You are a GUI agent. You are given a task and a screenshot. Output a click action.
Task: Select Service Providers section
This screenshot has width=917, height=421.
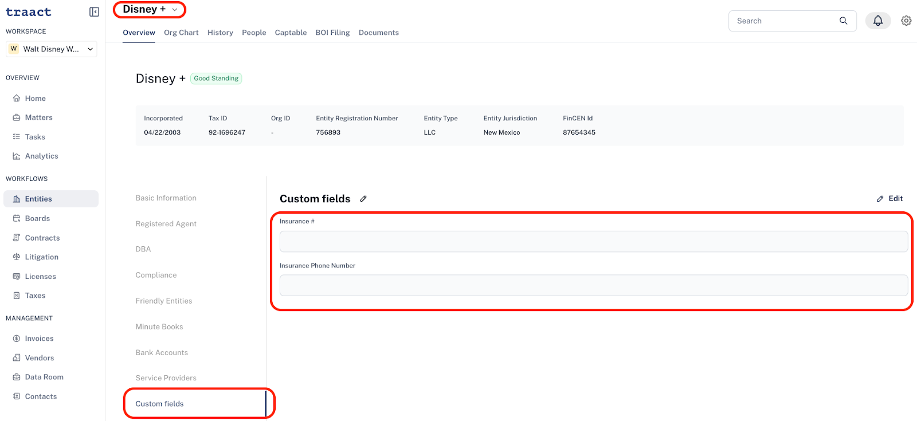[166, 378]
